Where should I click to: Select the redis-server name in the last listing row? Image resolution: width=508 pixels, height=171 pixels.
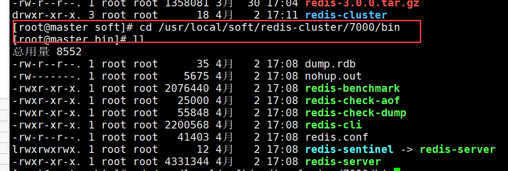pos(343,161)
